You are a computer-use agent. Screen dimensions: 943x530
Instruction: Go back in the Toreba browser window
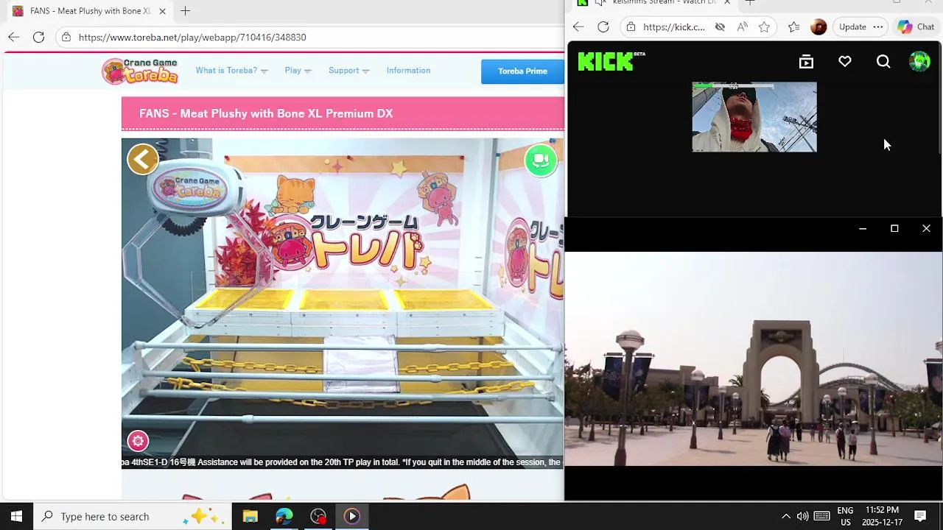pos(14,37)
